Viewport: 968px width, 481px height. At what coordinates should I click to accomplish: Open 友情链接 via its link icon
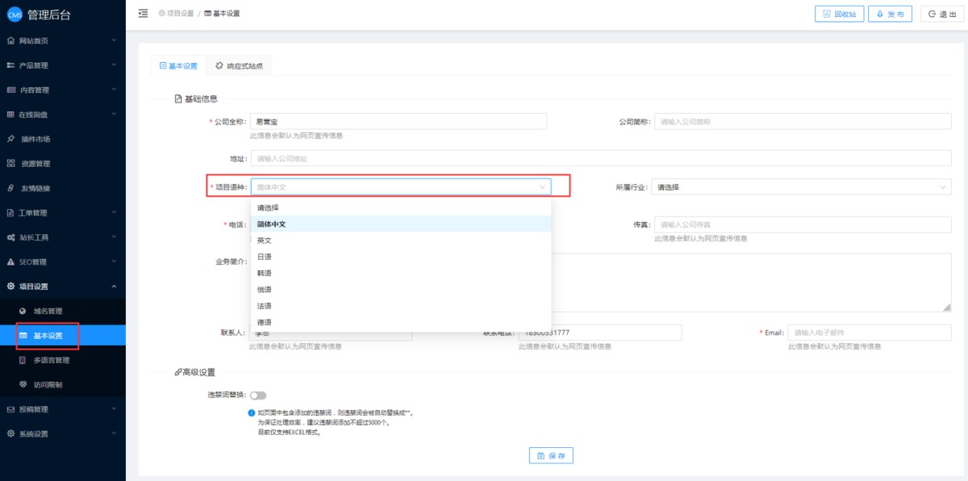[10, 188]
